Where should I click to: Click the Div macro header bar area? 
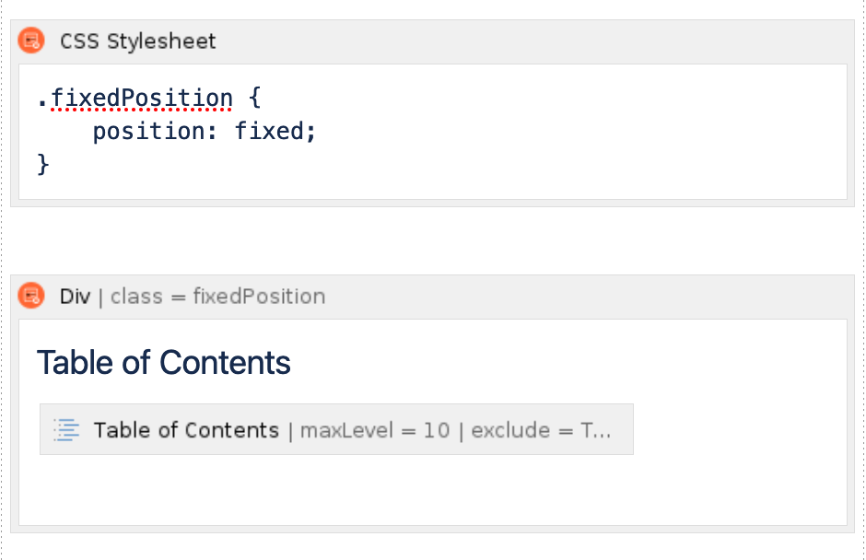(433, 297)
